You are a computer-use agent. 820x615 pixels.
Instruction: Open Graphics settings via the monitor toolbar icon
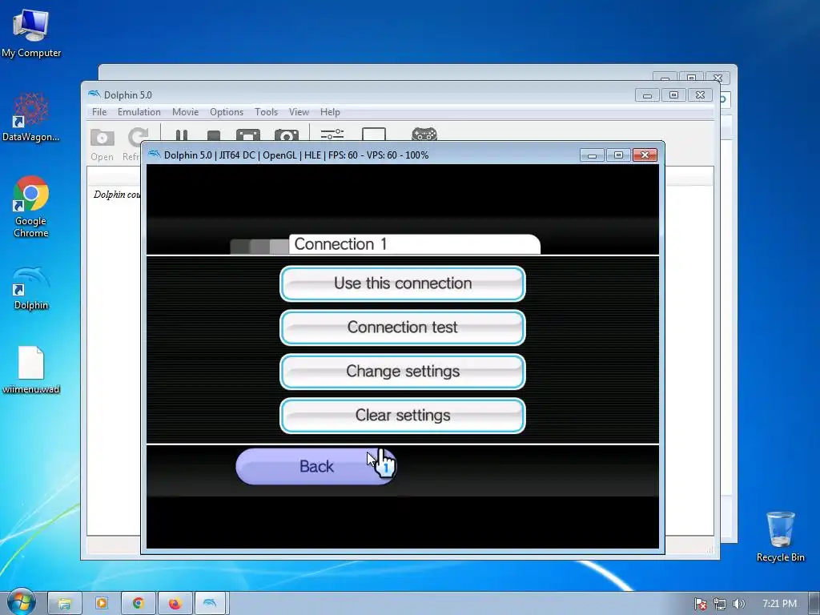pos(374,135)
